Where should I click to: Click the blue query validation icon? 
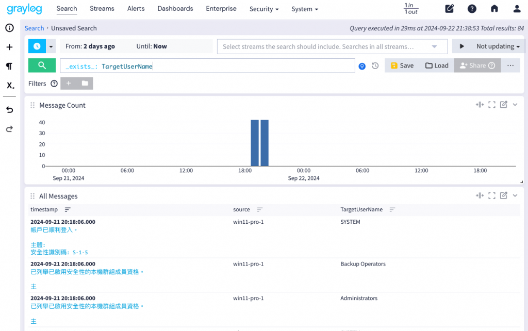click(x=362, y=67)
